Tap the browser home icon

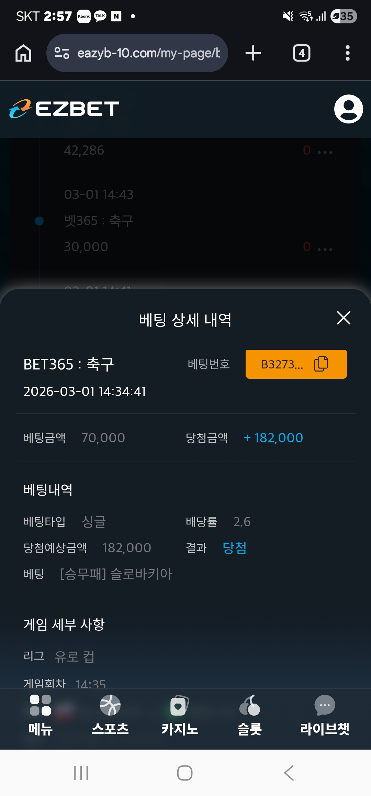click(23, 53)
